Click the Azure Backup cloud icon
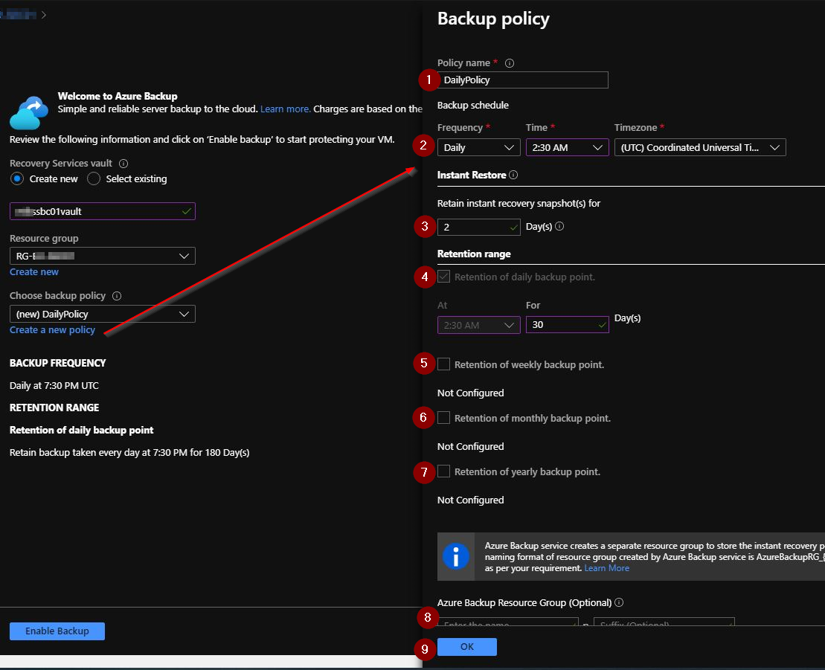Image resolution: width=825 pixels, height=670 pixels. tap(29, 112)
